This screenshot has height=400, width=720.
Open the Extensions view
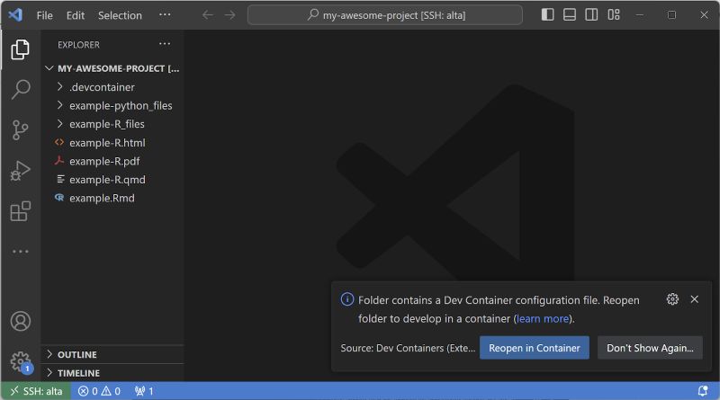pos(20,211)
